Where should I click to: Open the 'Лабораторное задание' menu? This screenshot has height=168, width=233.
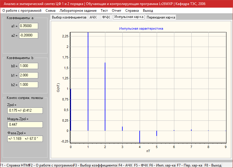point(78,11)
